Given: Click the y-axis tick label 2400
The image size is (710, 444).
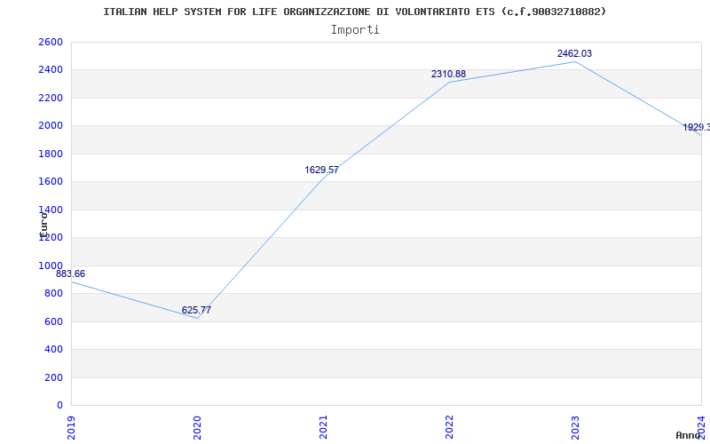Looking at the screenshot, I should (51, 70).
